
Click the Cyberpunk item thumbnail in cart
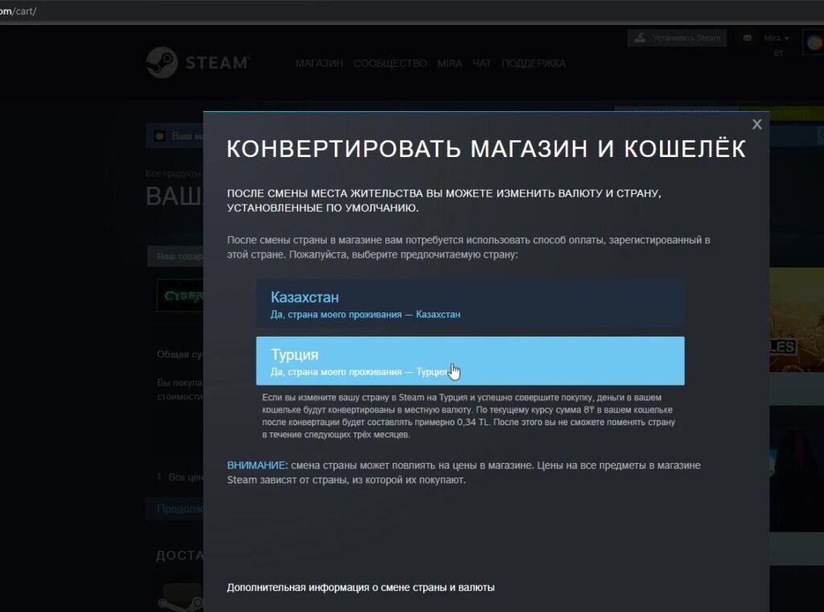(x=180, y=296)
